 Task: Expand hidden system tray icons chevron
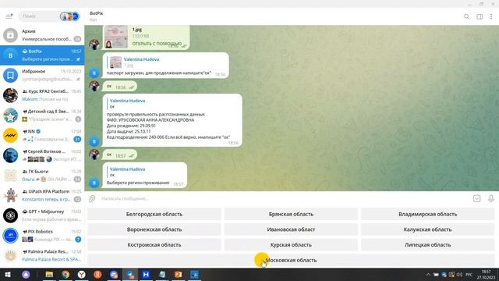428,274
